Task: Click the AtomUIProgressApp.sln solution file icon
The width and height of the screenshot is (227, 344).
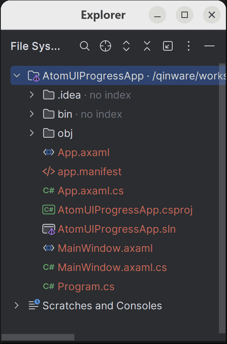Action: 49,229
